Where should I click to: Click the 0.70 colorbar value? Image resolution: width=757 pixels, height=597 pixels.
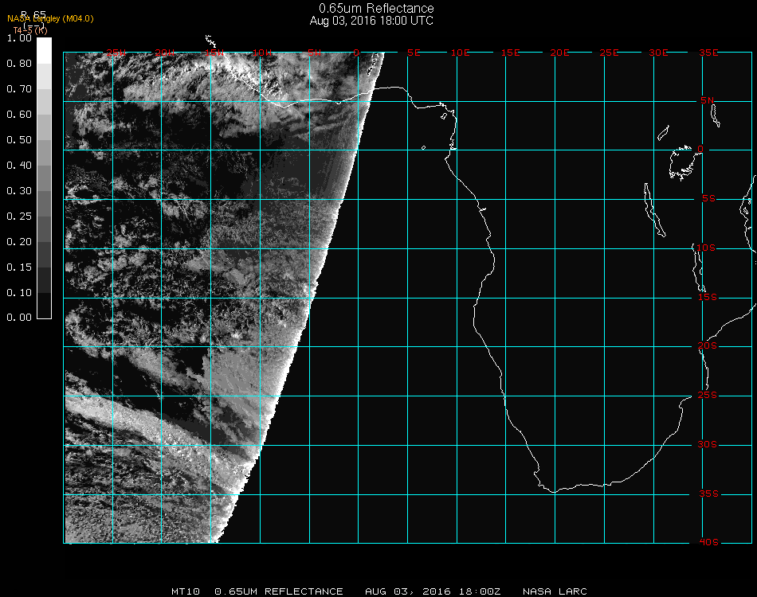point(19,89)
